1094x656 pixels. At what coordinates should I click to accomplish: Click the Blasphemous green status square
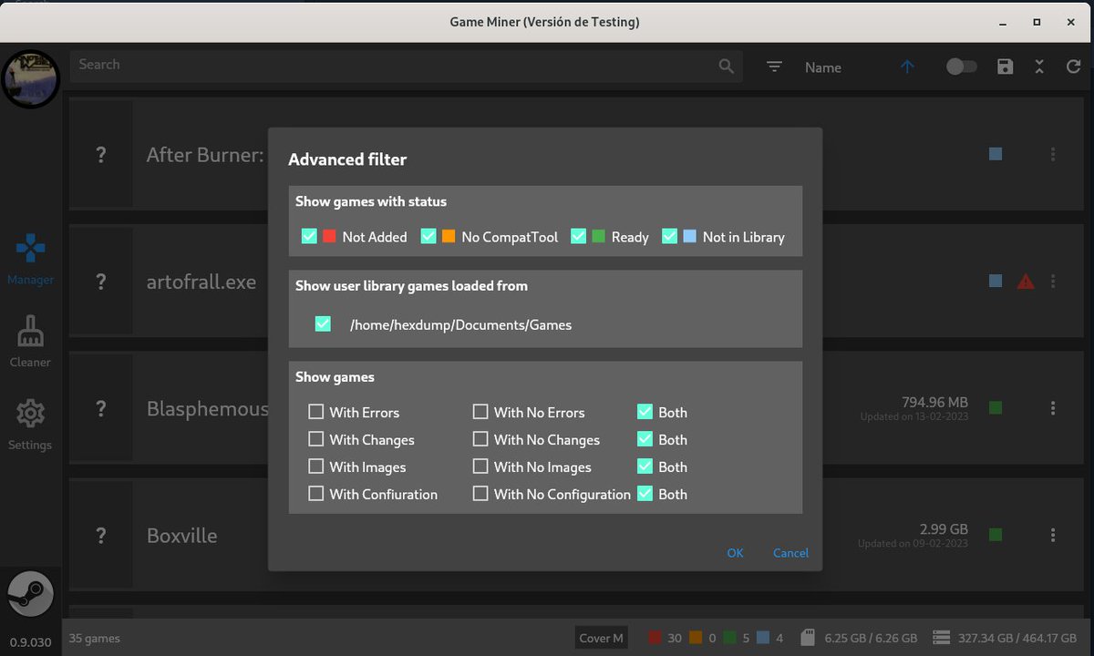tap(996, 408)
